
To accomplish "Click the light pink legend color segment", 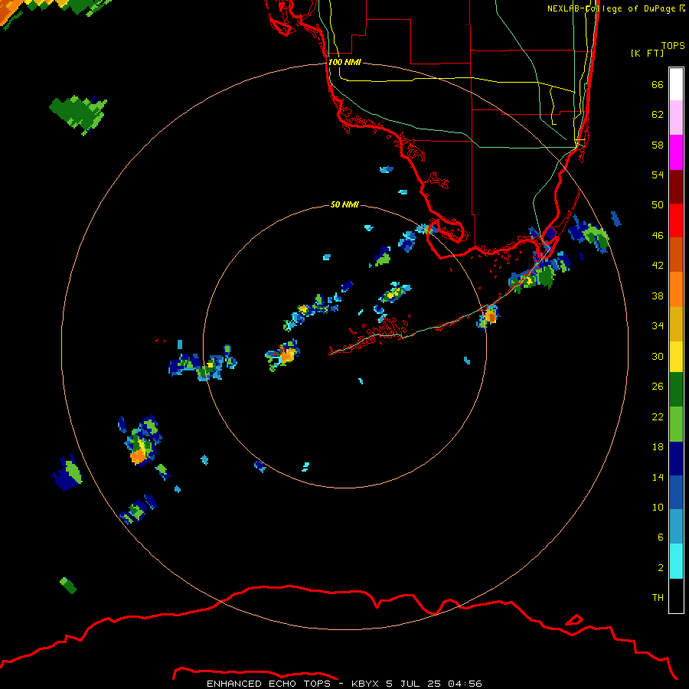I will click(676, 117).
